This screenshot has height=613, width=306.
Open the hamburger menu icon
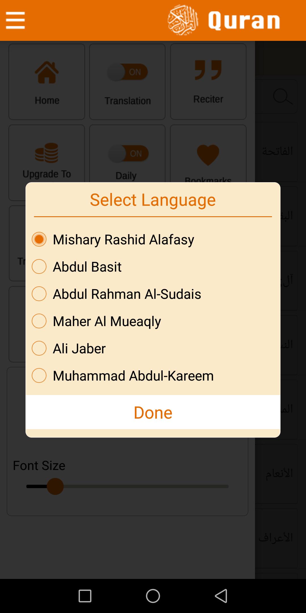pyautogui.click(x=15, y=20)
